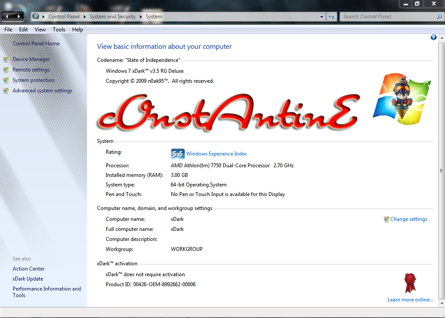Click the No Pen or Touch Input text
Viewport: 445px width, 318px height.
(228, 194)
